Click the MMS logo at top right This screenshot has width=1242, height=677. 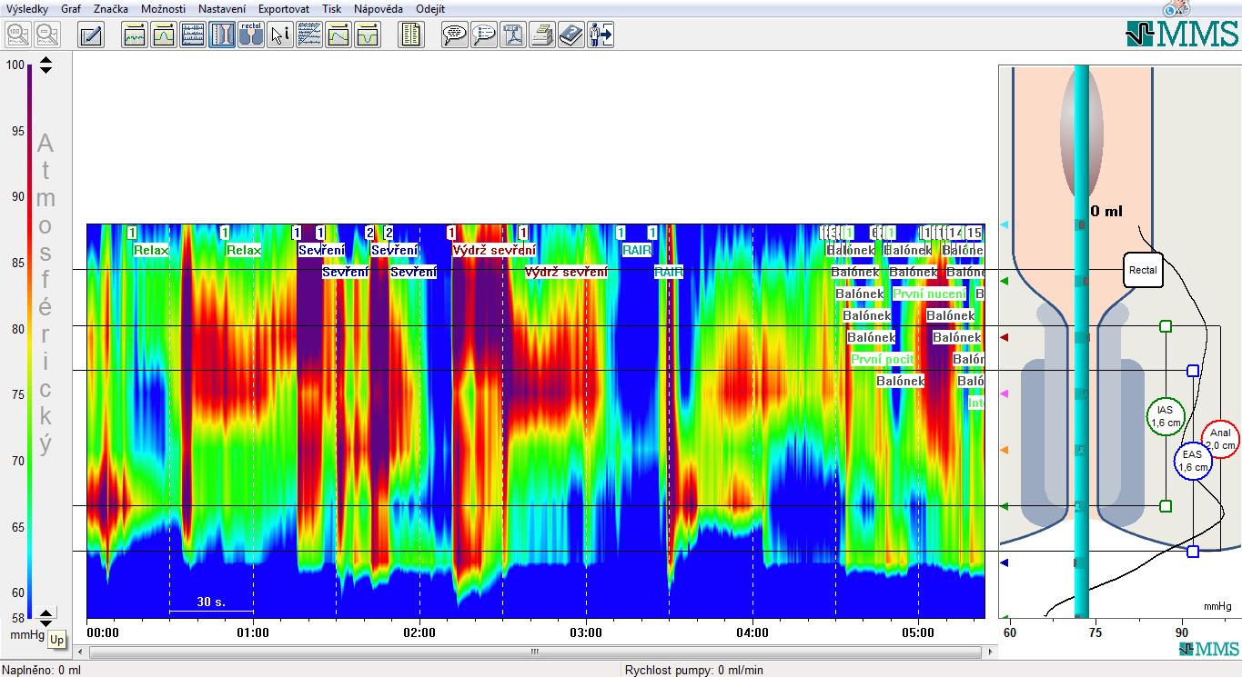(1182, 33)
